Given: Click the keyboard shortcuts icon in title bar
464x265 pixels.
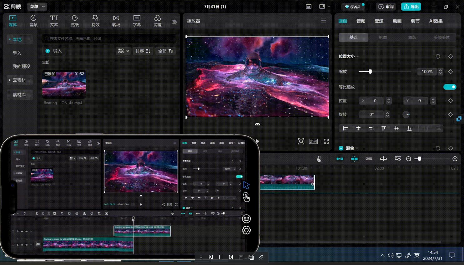Looking at the screenshot, I should tap(309, 7).
